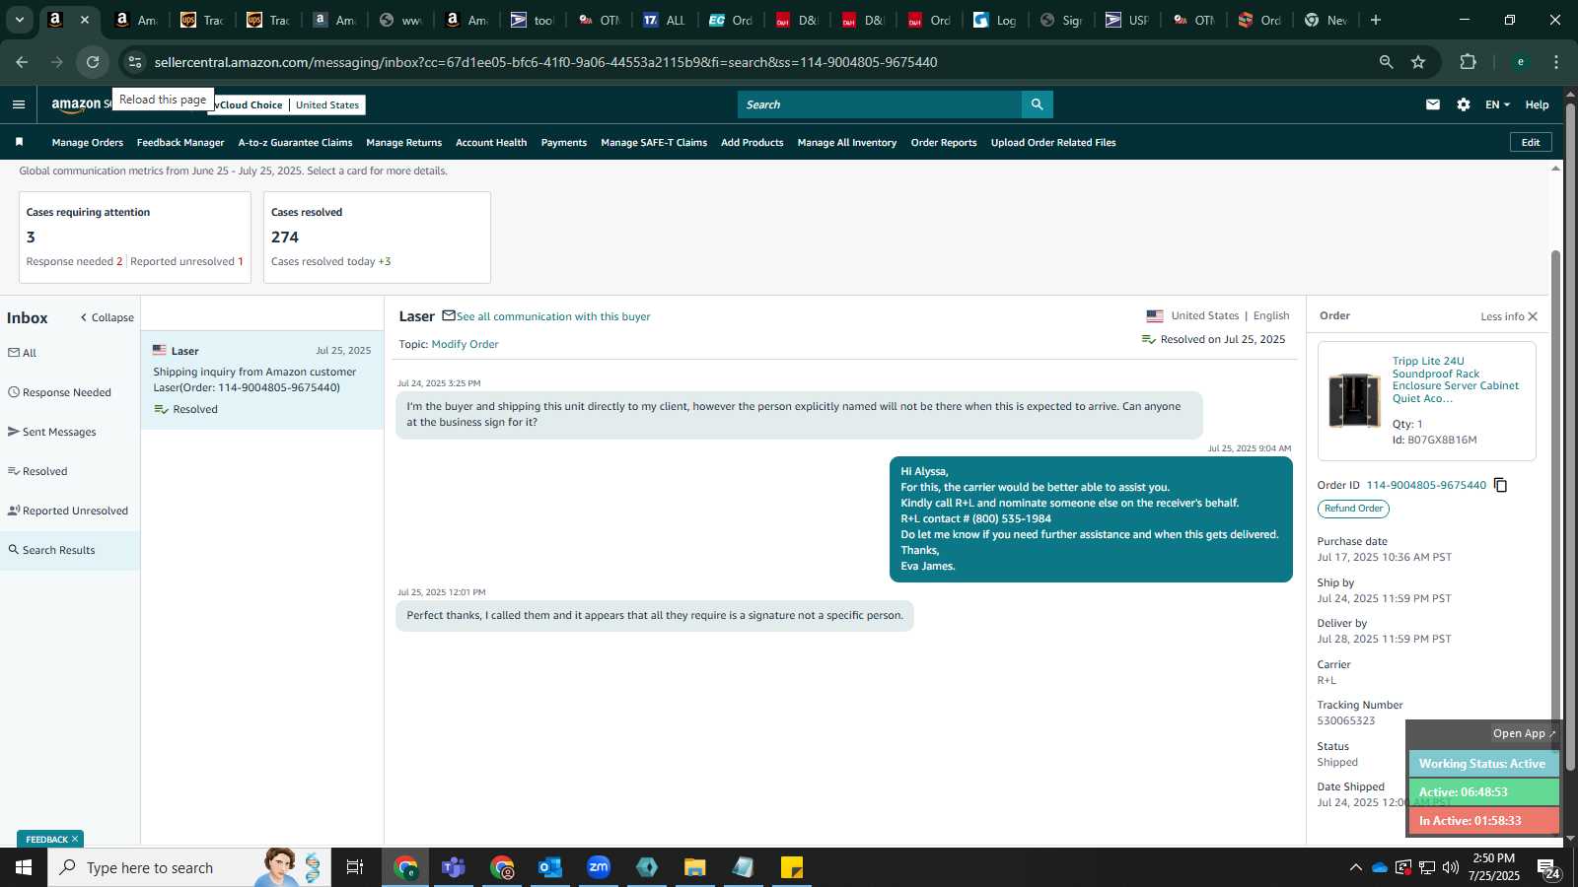This screenshot has width=1578, height=887.
Task: Click the bookmark icon in favorites bar
Action: click(19, 142)
